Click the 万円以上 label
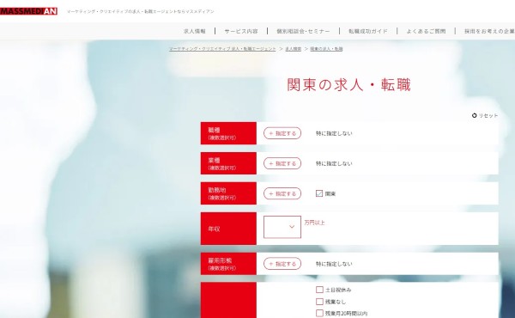Screen dimensions: 515x318 click(314, 223)
